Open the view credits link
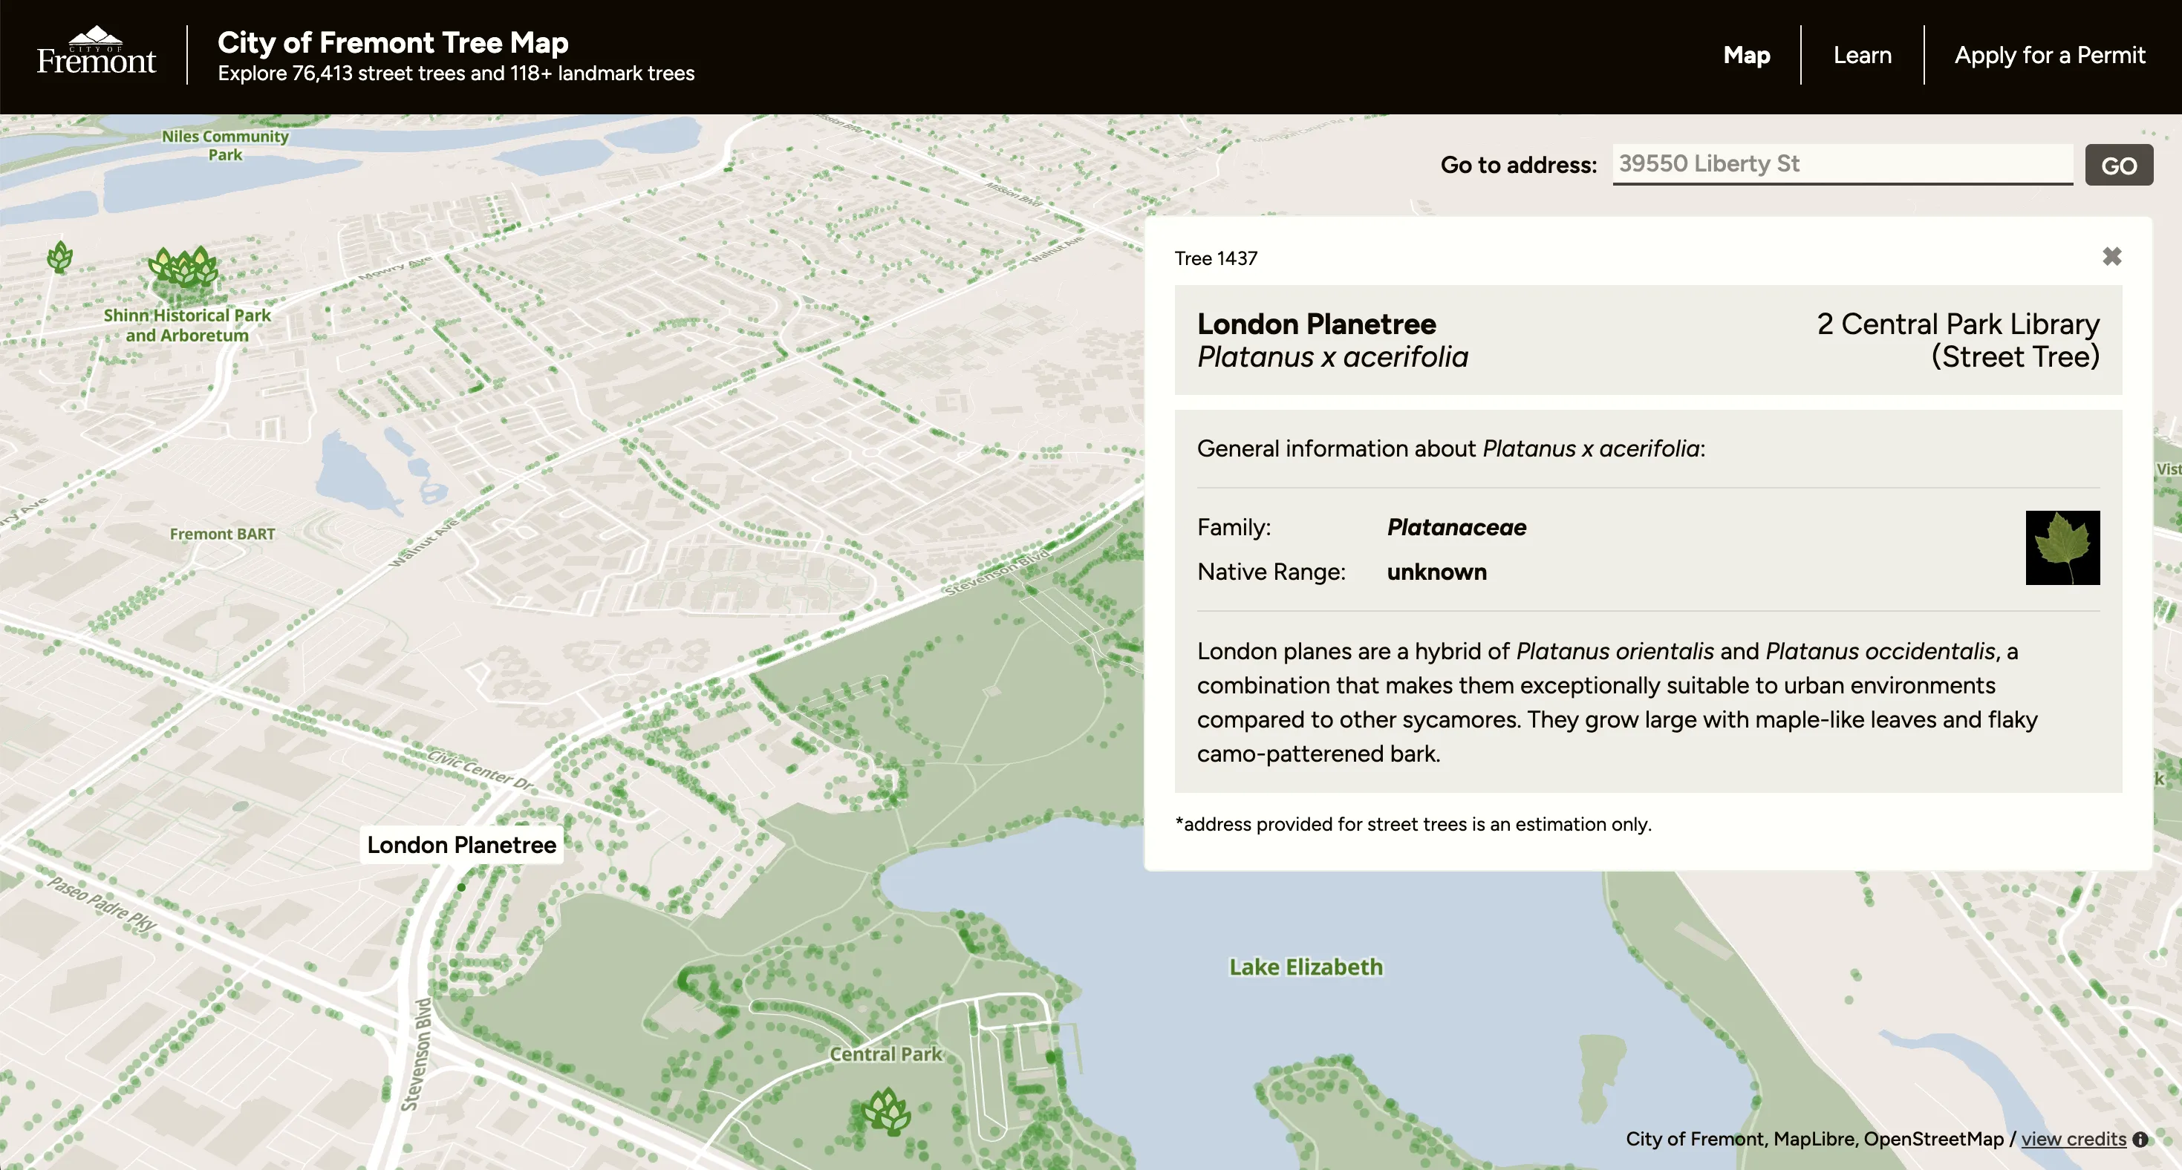Screen dimensions: 2182x1170 pos(2073,1139)
